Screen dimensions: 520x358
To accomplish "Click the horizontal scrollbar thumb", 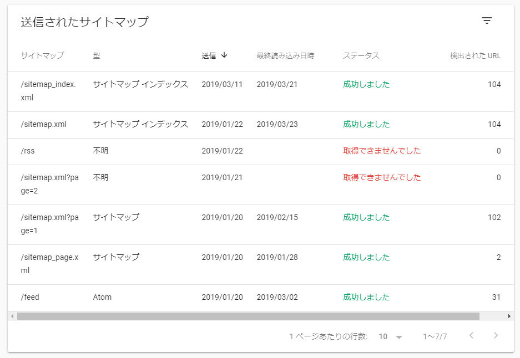I will coord(248,316).
